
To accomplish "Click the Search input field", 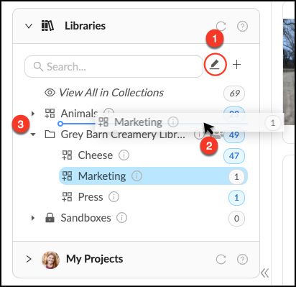I will [114, 66].
